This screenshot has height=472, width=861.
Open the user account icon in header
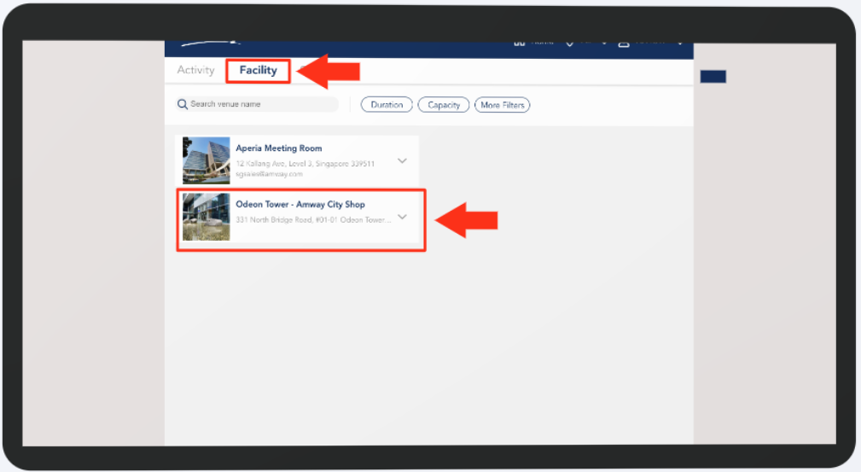tap(624, 44)
